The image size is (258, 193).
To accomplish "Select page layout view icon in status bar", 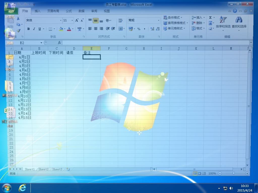I will click(200, 173).
